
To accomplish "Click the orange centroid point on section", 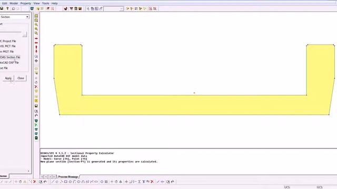I will [194, 93].
